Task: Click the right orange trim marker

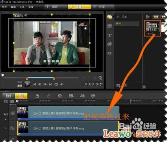Action: click(x=54, y=79)
